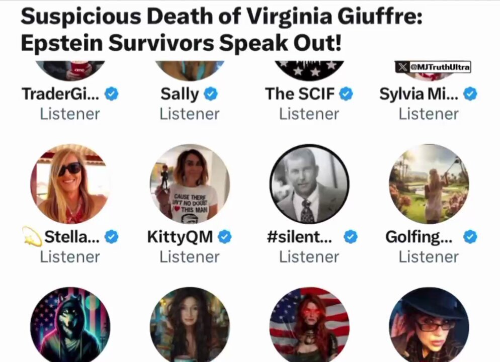The width and height of the screenshot is (500, 362).
Task: Click the #silent verified badge
Action: pyautogui.click(x=351, y=237)
